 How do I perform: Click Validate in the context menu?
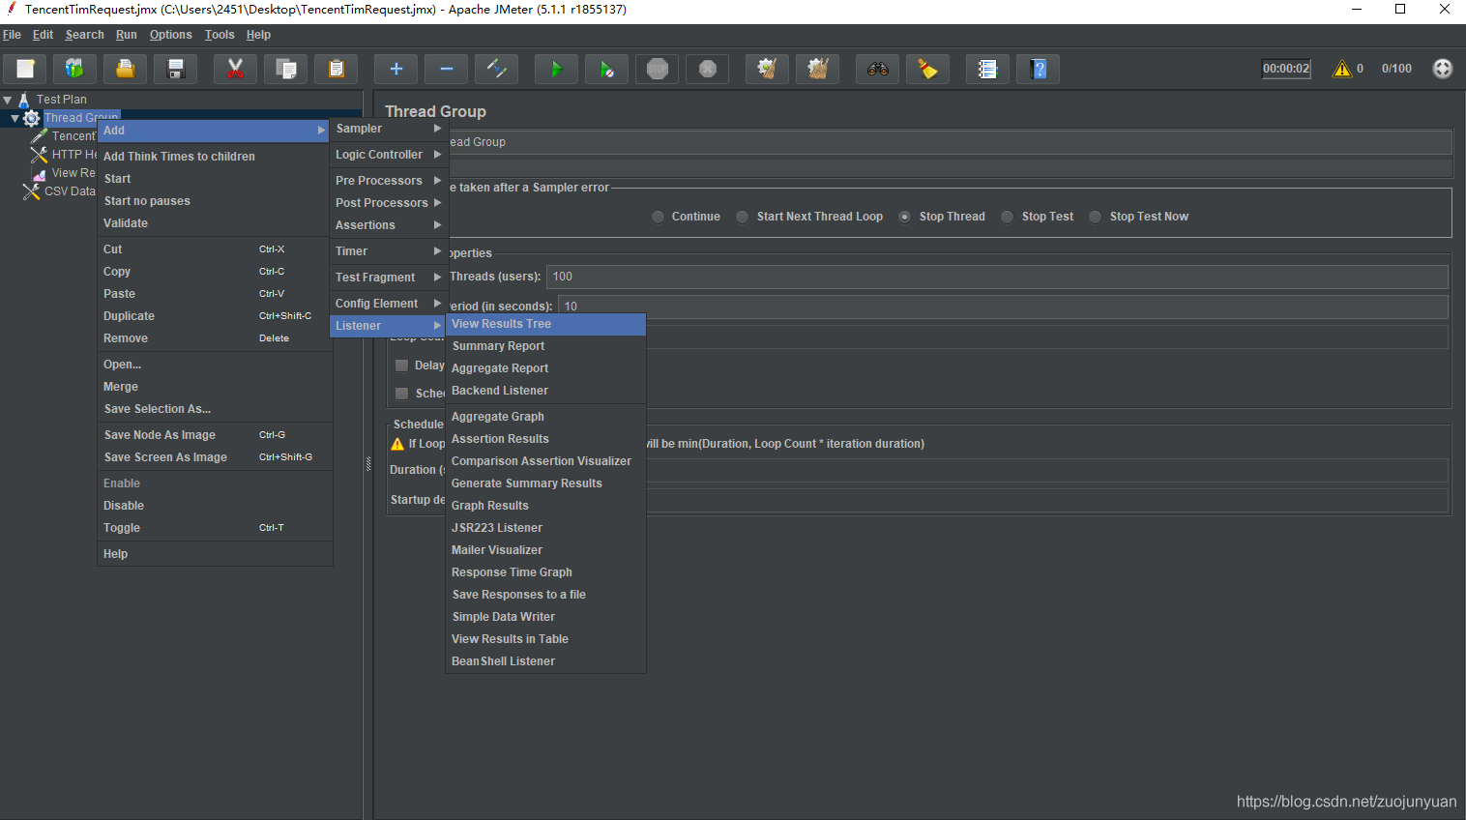(214, 223)
